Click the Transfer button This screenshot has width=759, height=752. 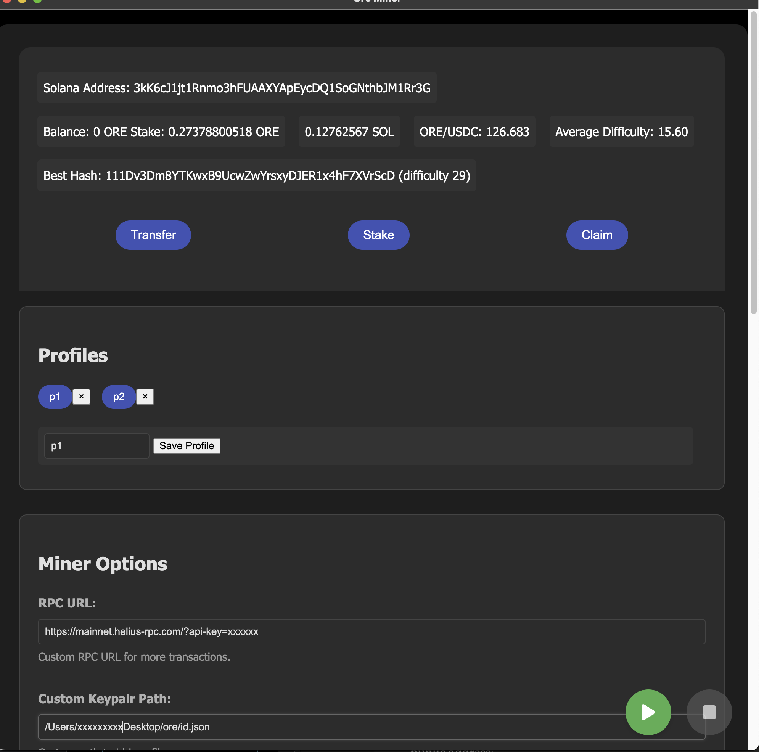(x=153, y=235)
